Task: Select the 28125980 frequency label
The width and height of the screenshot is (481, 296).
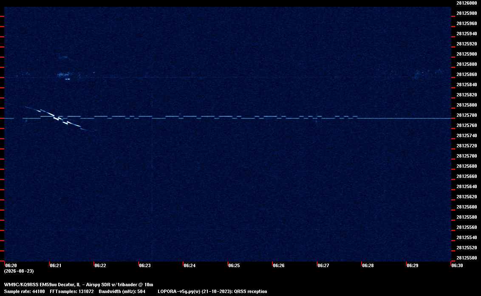Action: click(x=467, y=13)
